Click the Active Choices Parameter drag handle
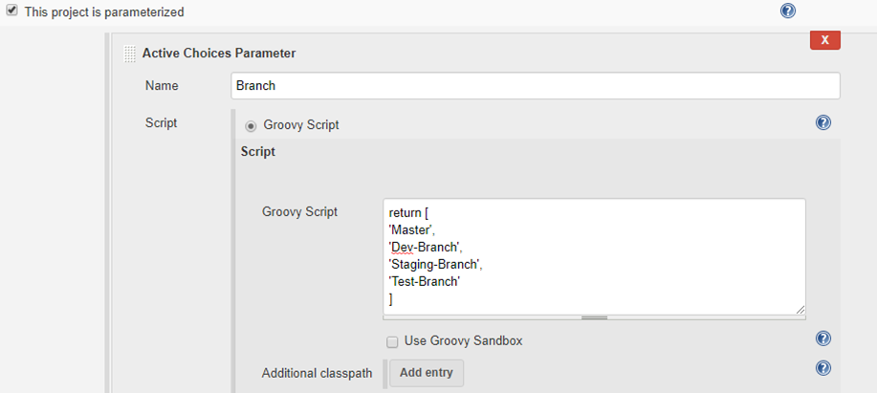The width and height of the screenshot is (877, 393). click(x=129, y=54)
